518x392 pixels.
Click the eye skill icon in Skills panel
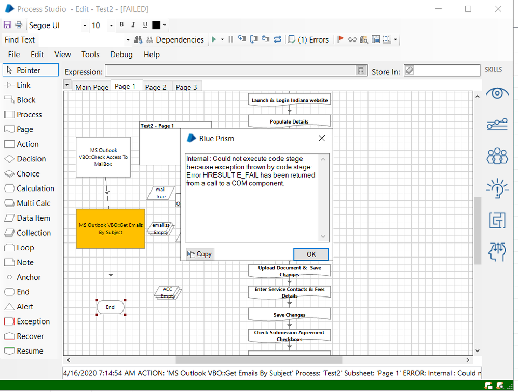(497, 93)
